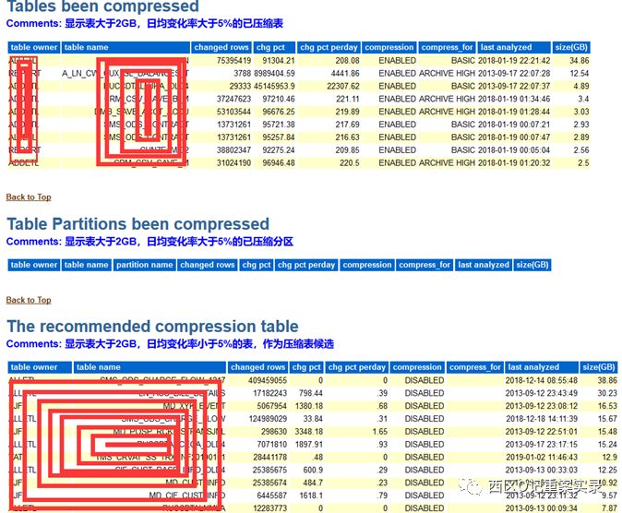The height and width of the screenshot is (513, 622).
Task: Select size value 34.86
Action: tap(580, 60)
